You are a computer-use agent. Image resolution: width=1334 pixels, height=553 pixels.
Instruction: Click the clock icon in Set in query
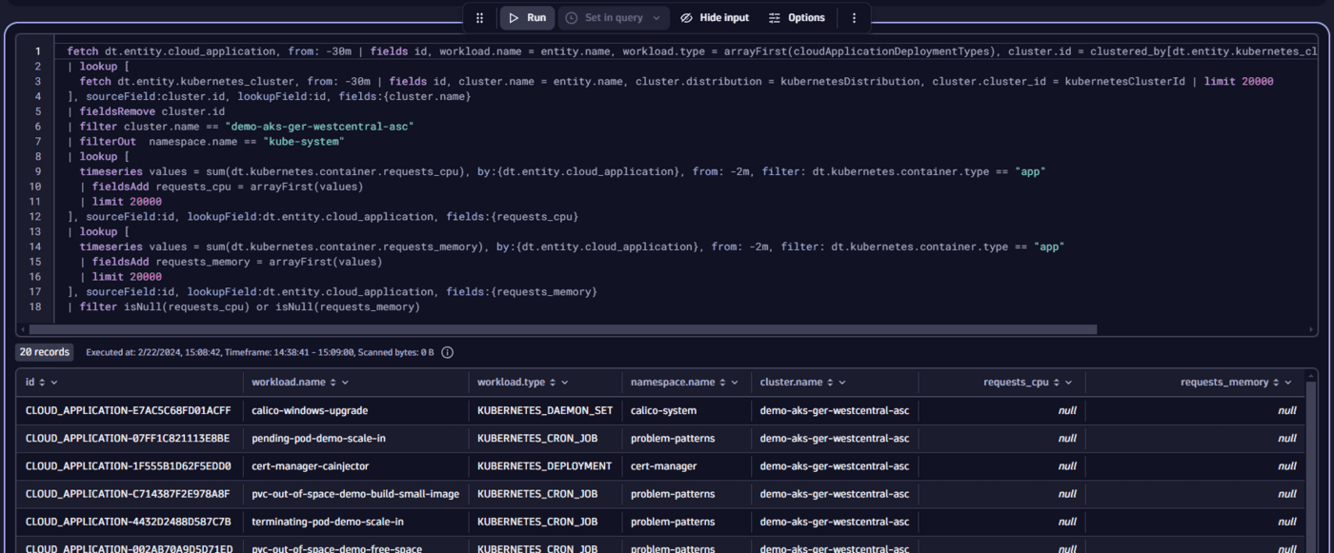point(571,17)
